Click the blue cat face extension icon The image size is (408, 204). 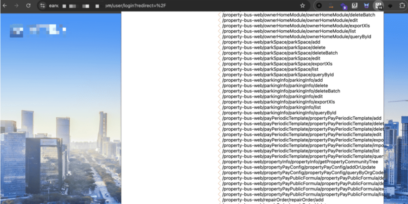366,6
